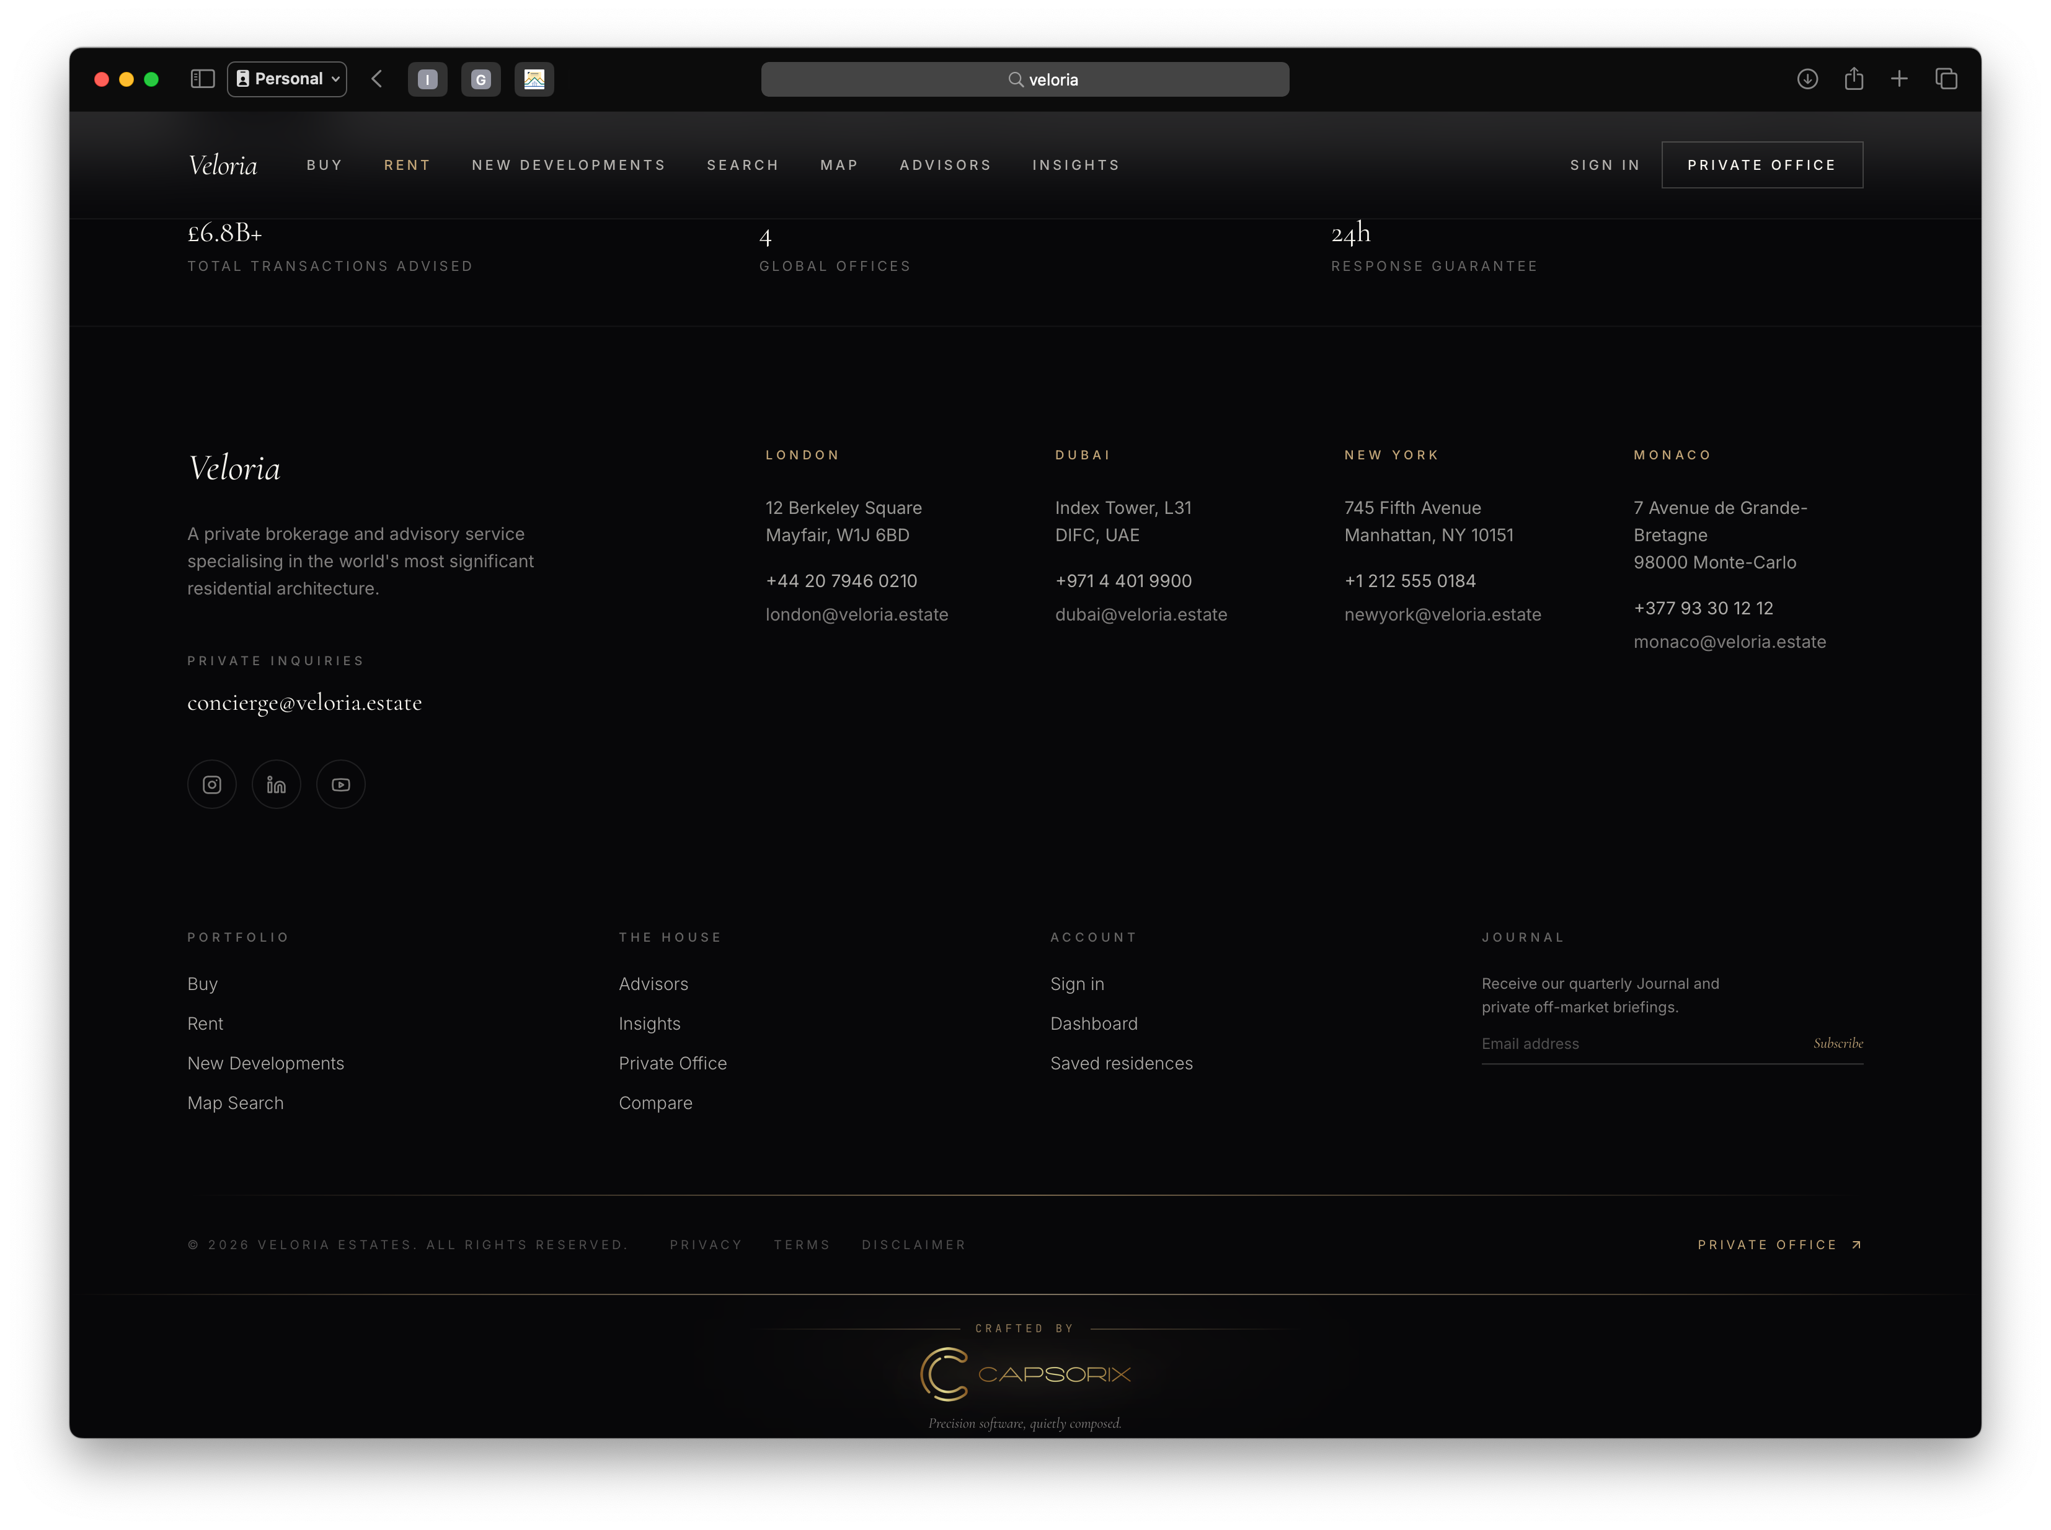Click Private Office arrow link in footer

1779,1245
